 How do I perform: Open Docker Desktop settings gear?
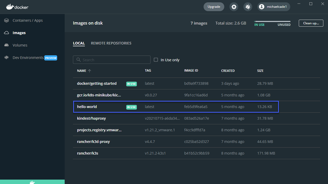click(x=234, y=7)
